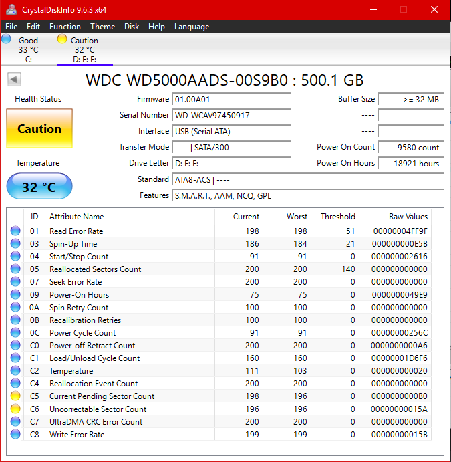Click status orb for Power Cycle Count

click(15, 332)
